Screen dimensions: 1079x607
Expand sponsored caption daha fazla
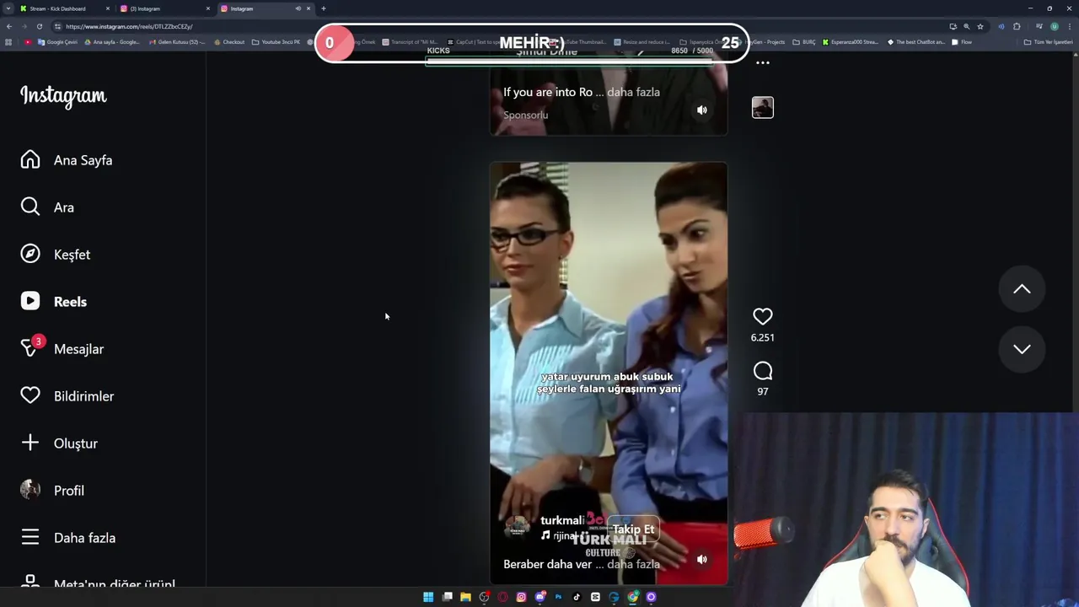point(633,92)
